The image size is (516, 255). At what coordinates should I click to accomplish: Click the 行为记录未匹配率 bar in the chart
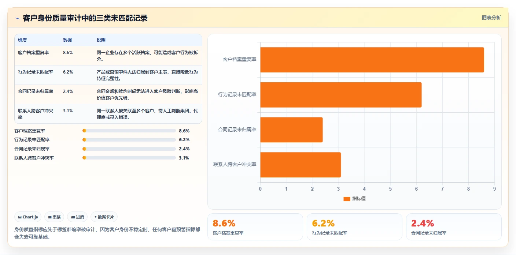point(341,95)
